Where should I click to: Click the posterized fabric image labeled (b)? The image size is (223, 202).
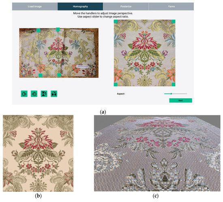(38, 153)
